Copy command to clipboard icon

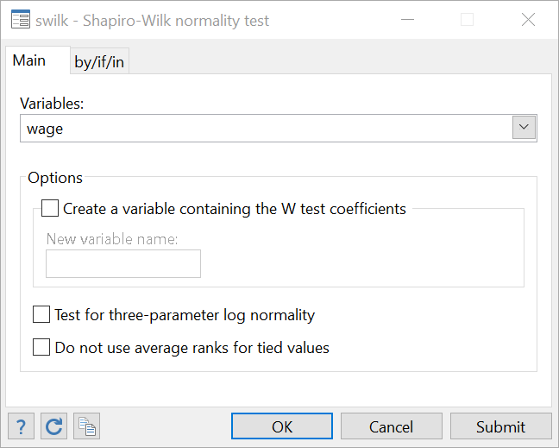86,426
